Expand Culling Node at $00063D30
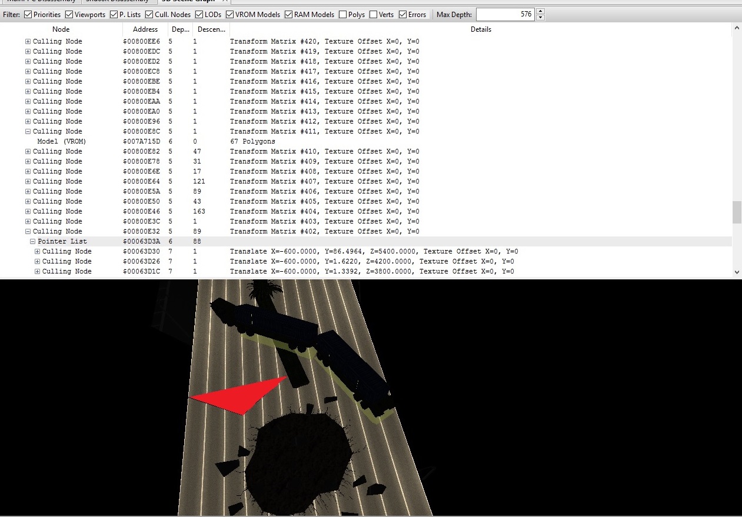Viewport: 742px width, 517px height. point(37,252)
